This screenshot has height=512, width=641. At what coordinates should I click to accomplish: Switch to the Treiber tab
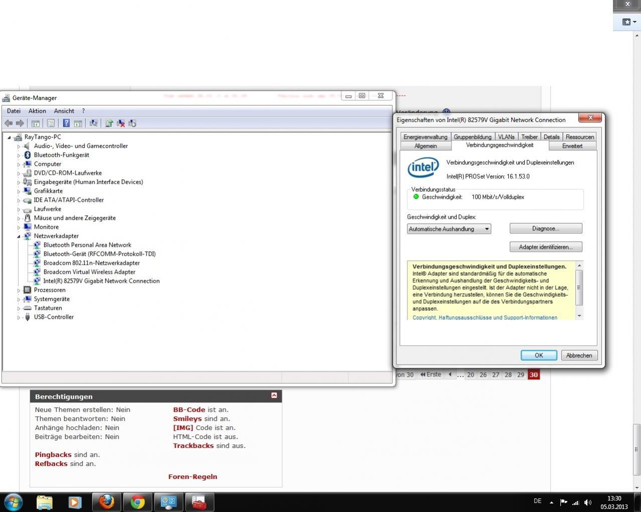529,137
